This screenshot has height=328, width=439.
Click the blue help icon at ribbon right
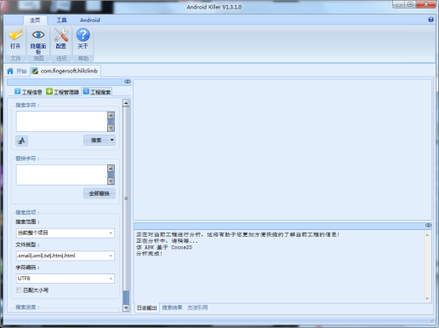pyautogui.click(x=430, y=20)
